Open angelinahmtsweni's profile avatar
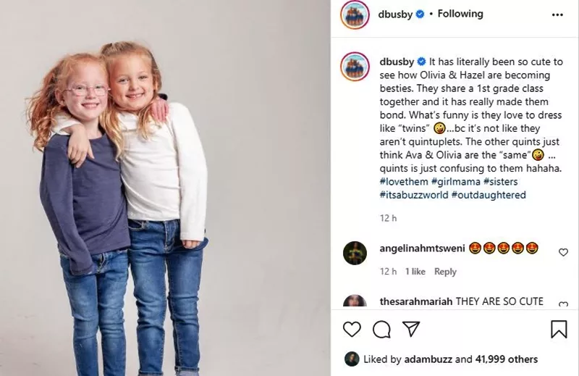Image resolution: width=579 pixels, height=376 pixels. click(355, 253)
